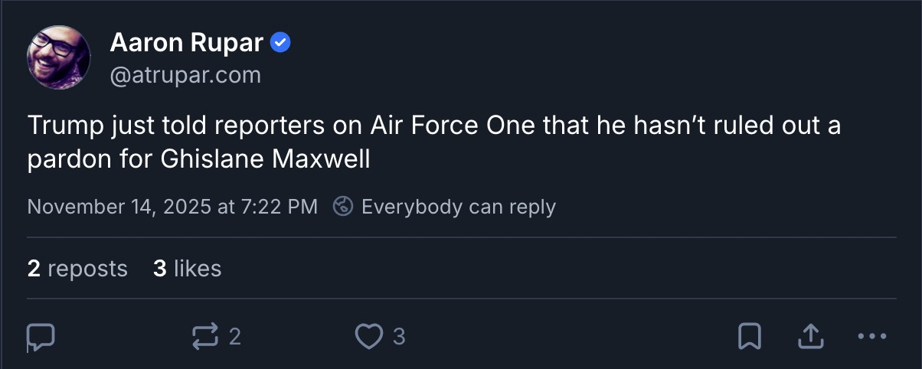Open the Aaron Rupar display name link
The height and width of the screenshot is (369, 922).
click(x=187, y=44)
